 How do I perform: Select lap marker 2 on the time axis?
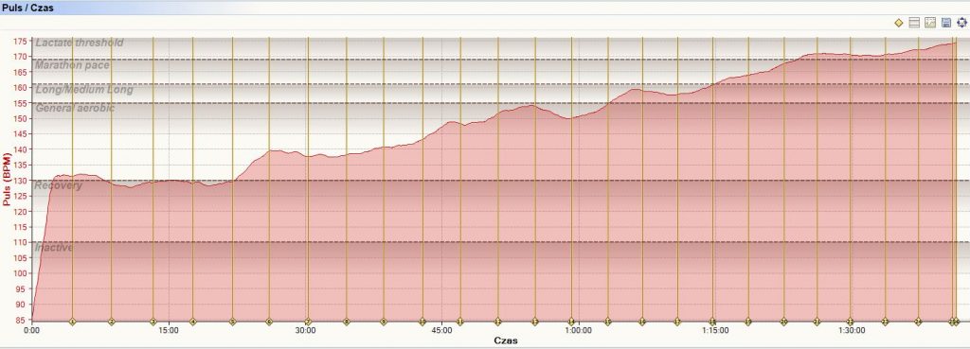tap(112, 322)
